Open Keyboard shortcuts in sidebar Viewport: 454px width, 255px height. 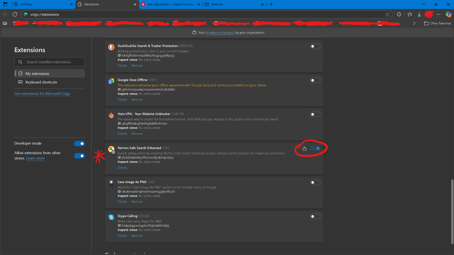pos(50,82)
